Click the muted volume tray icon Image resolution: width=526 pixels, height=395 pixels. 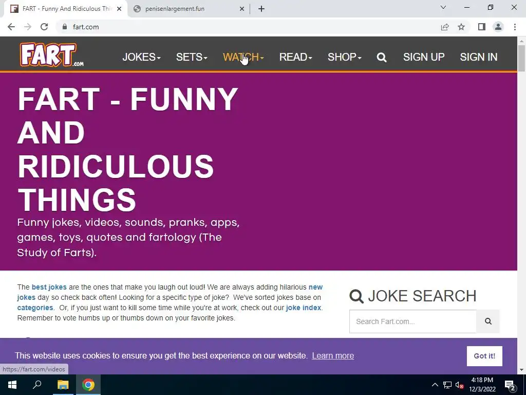click(459, 385)
